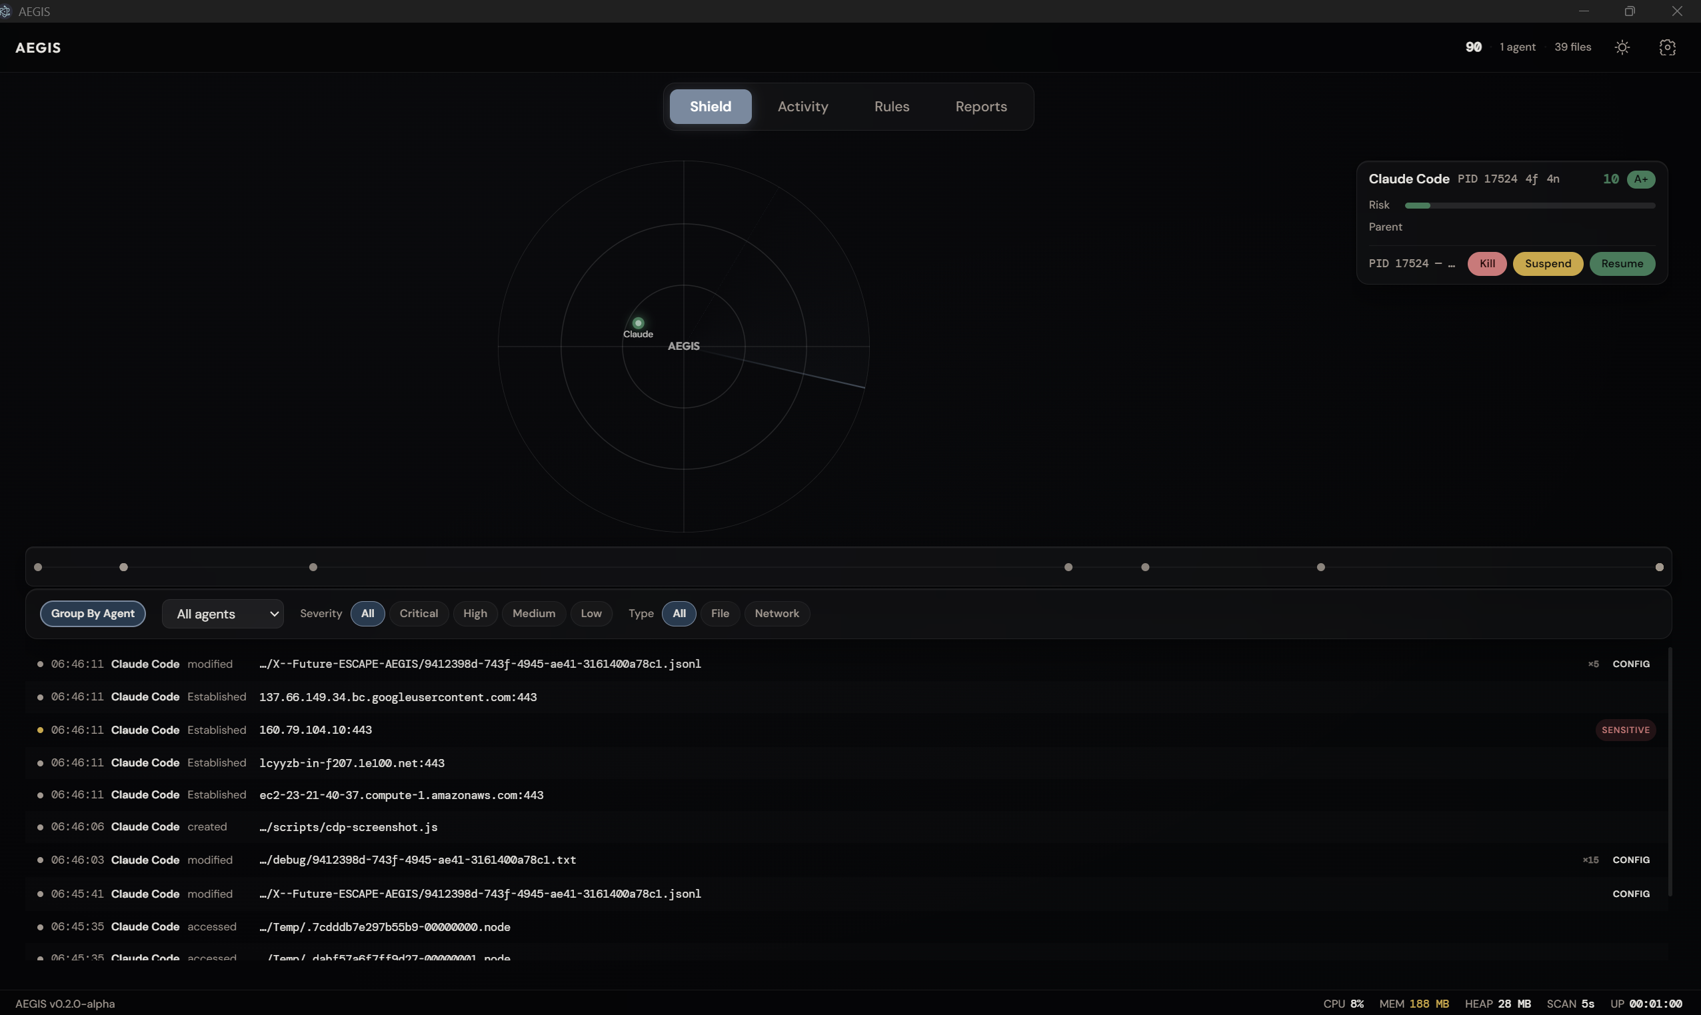
Task: Click the MEM 188 MB status entry
Action: 1413,1004
